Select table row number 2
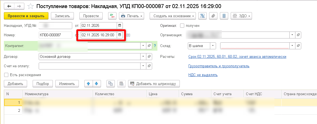 (160, 110)
